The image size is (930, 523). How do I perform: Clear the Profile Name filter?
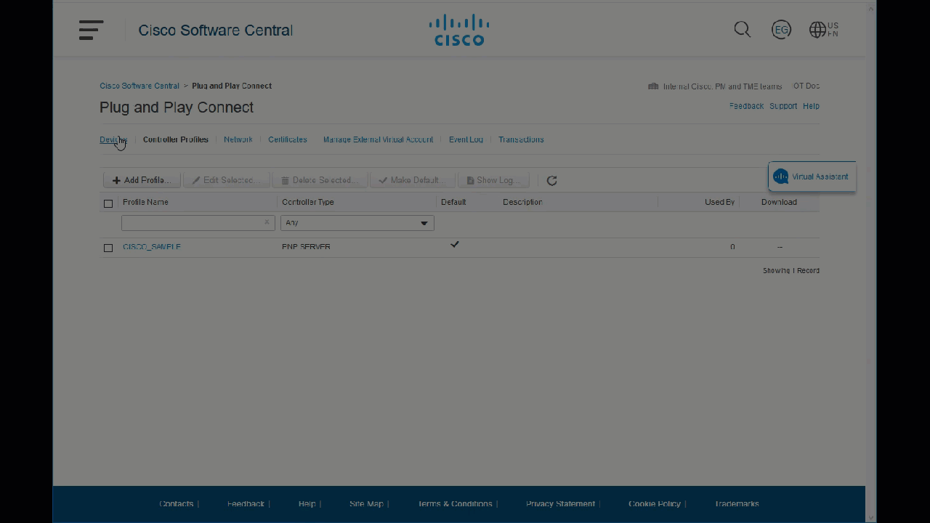pos(267,222)
